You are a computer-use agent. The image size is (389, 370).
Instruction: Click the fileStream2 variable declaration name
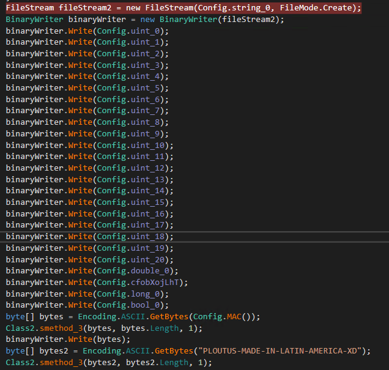point(84,8)
